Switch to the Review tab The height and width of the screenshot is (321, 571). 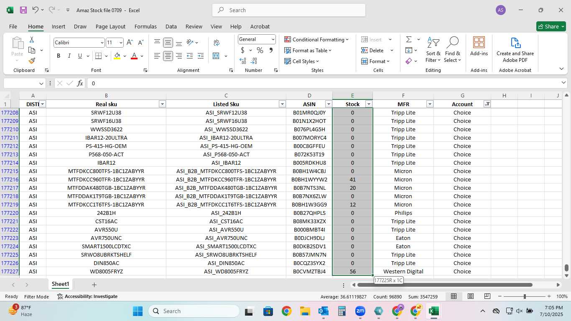194,26
